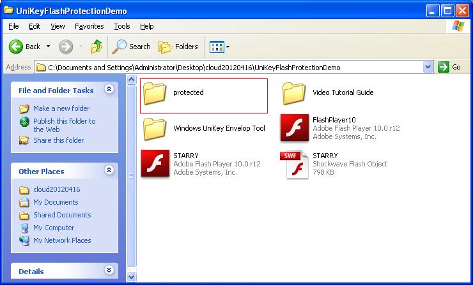
Task: Click the folder icon in address bar
Action: coord(41,68)
